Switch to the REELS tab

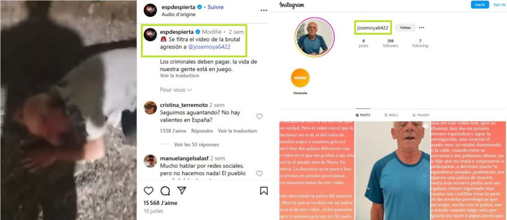(391, 115)
